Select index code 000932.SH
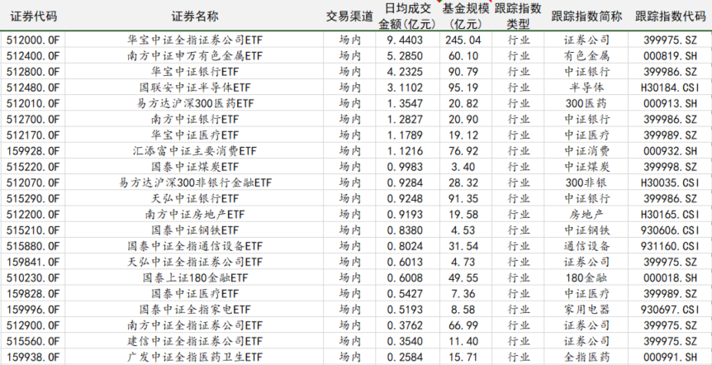712x365 pixels. [x=670, y=151]
